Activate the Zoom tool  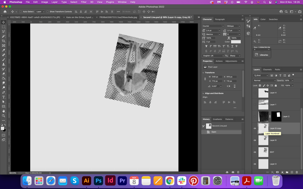pyautogui.click(x=4, y=116)
